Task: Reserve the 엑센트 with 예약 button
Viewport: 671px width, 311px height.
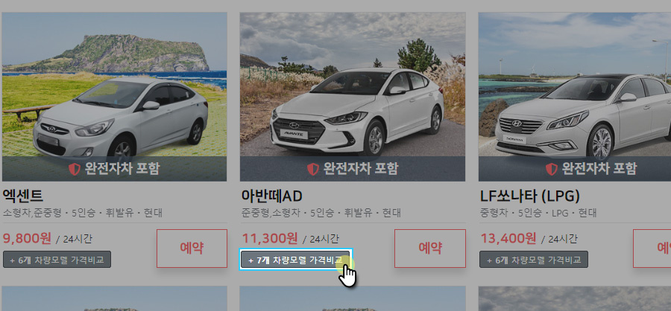Action: [192, 249]
